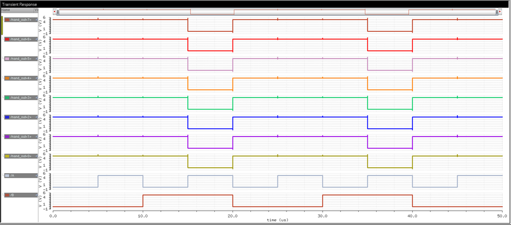Click the right arrow of the overview scrollbar
The image size is (511, 225).
click(500, 12)
